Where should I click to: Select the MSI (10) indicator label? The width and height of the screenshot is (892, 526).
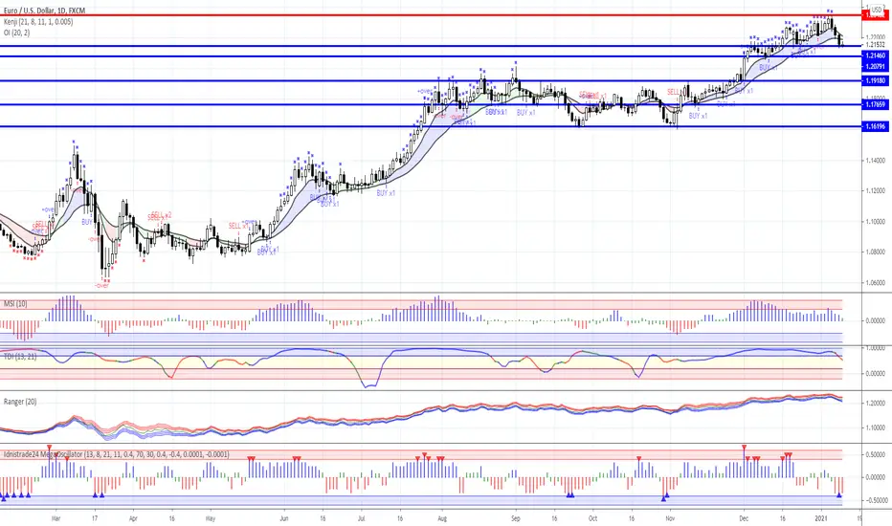coord(15,304)
